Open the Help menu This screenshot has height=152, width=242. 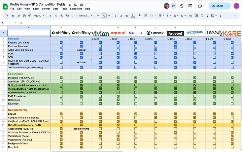click(88, 9)
